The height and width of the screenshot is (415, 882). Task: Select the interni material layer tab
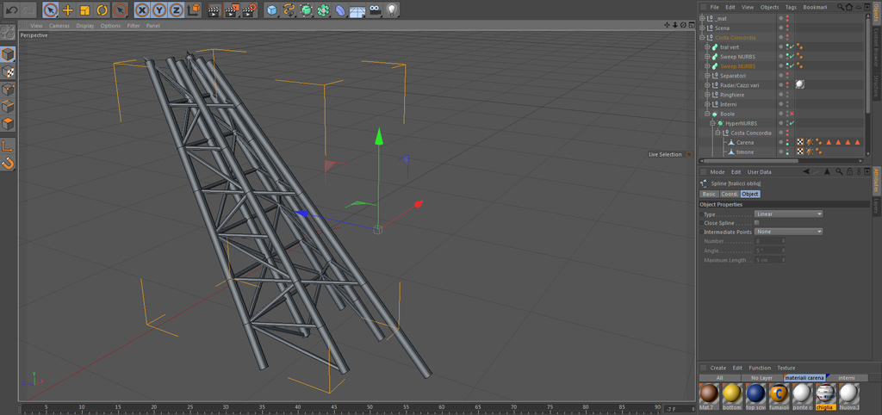(846, 377)
